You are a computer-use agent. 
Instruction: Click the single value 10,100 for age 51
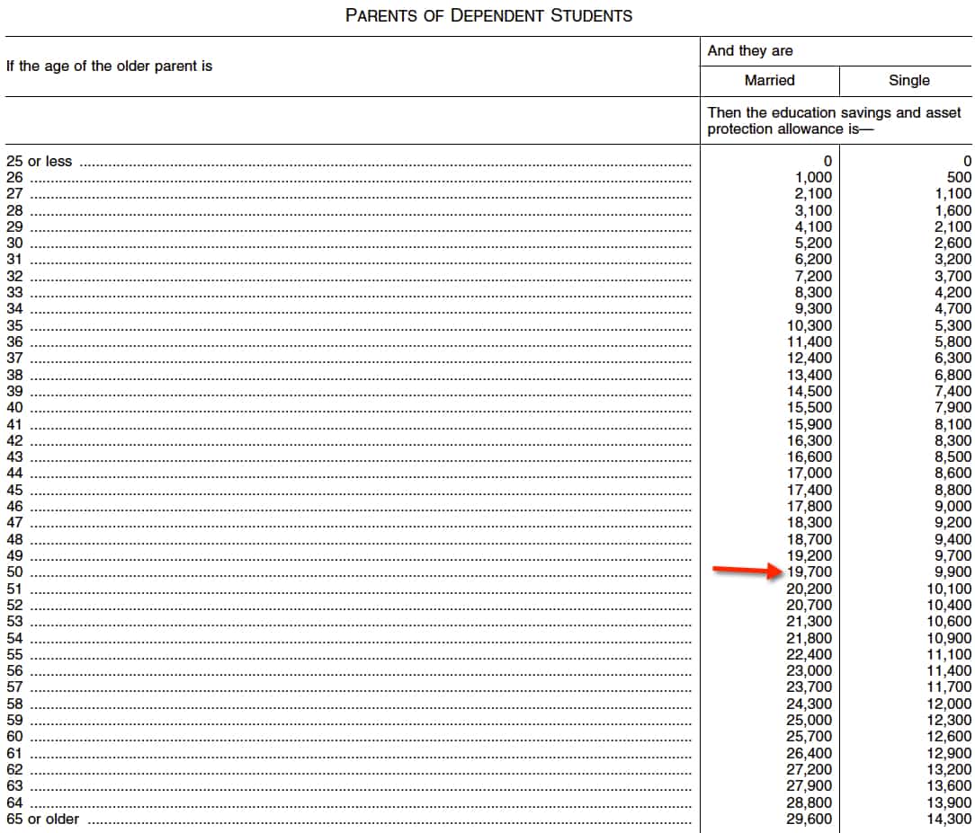coord(949,589)
